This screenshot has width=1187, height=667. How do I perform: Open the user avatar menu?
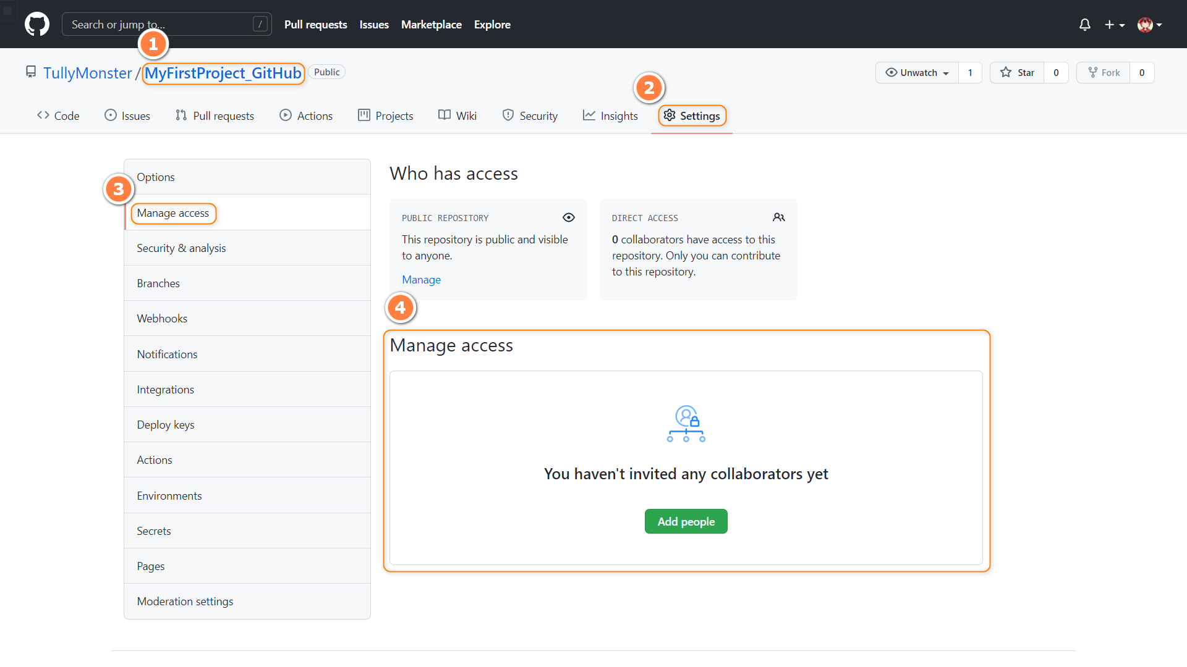pos(1150,25)
